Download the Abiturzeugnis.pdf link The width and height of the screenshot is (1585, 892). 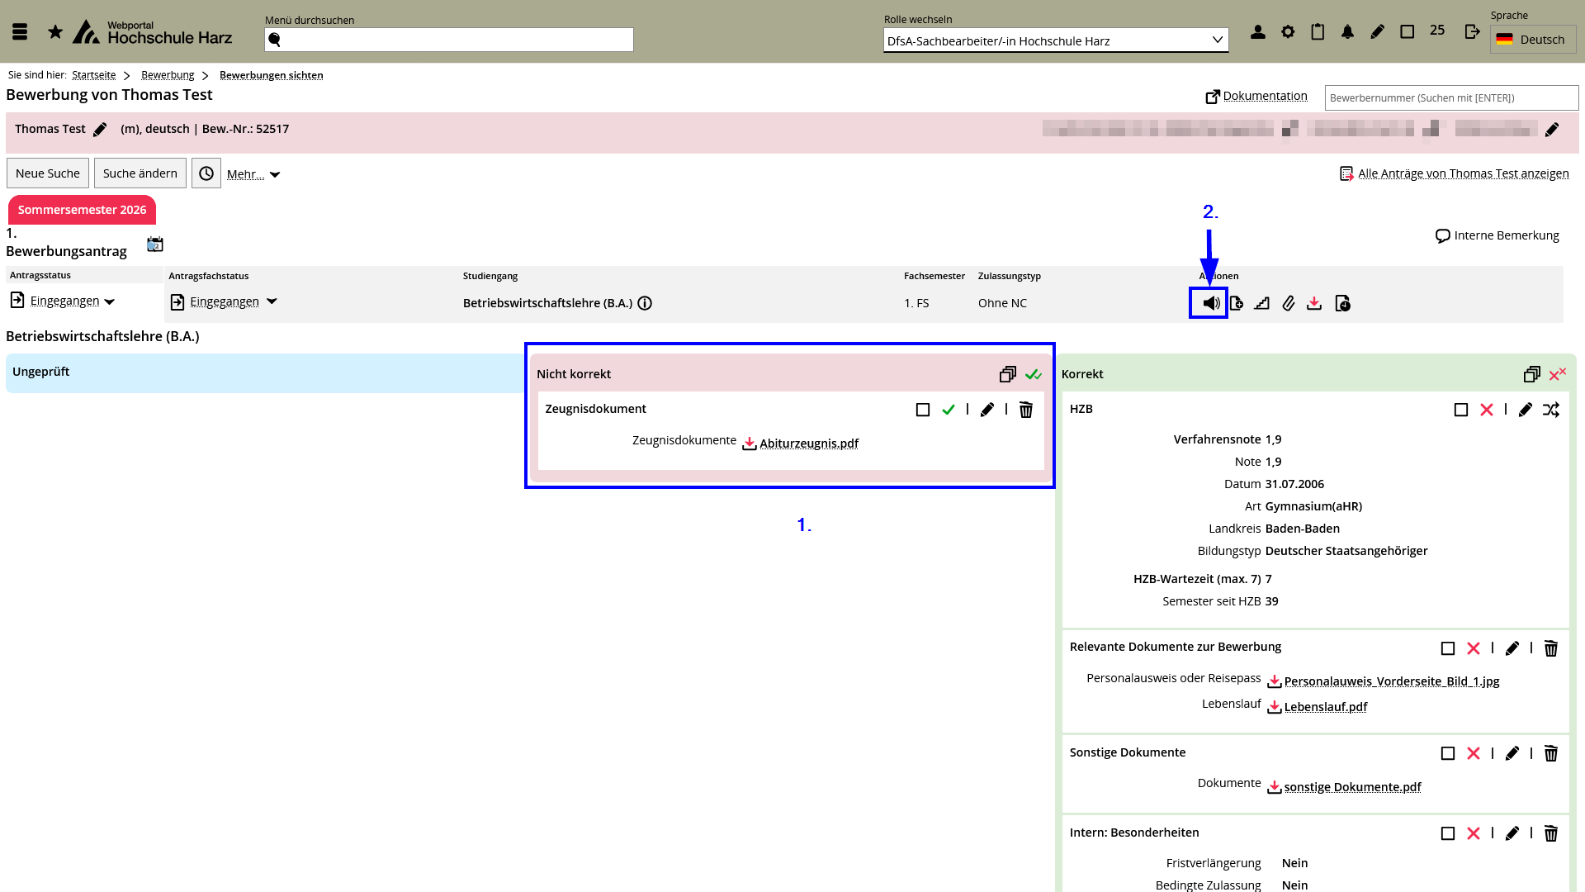click(x=808, y=444)
